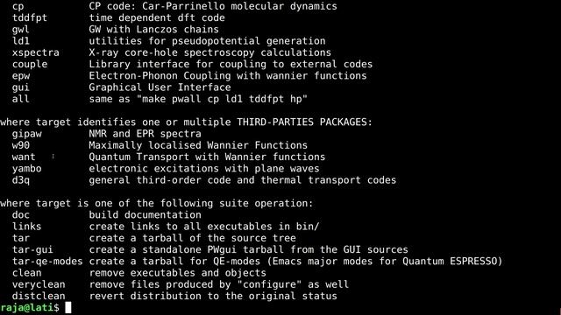Viewport: 561px width, 315px height.
Task: Click the quoted 'make pwall cp ld1 tddfpt hp' text
Action: [x=222, y=99]
